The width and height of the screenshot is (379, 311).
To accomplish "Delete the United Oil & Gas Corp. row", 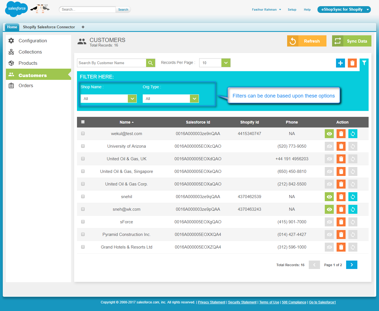I will [341, 184].
